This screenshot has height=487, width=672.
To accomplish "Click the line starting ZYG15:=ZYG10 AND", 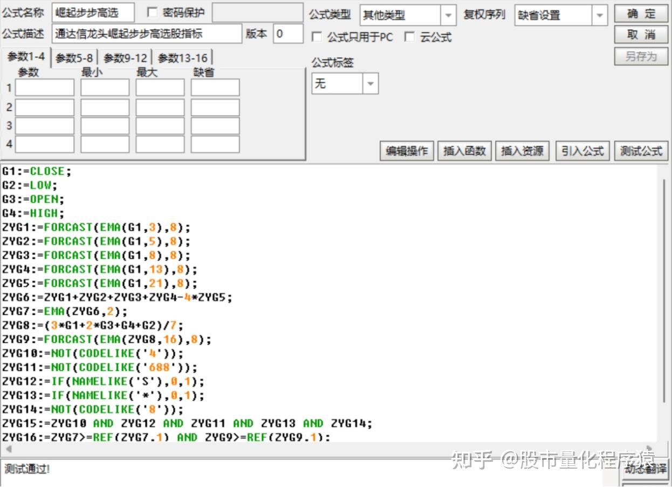I will [187, 424].
